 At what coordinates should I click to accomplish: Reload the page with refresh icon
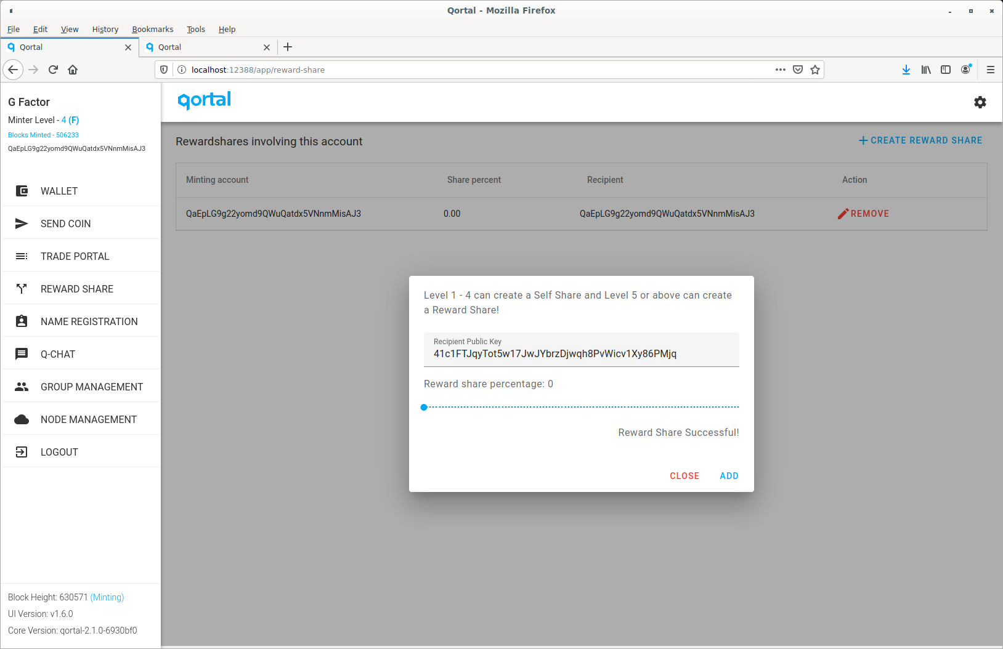(x=53, y=70)
